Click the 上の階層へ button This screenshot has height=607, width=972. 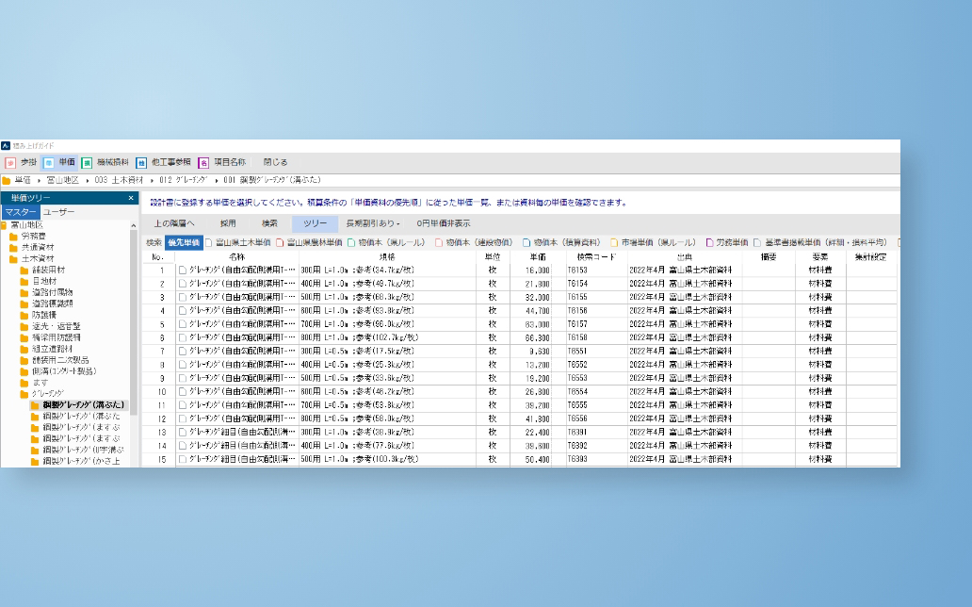click(x=175, y=223)
